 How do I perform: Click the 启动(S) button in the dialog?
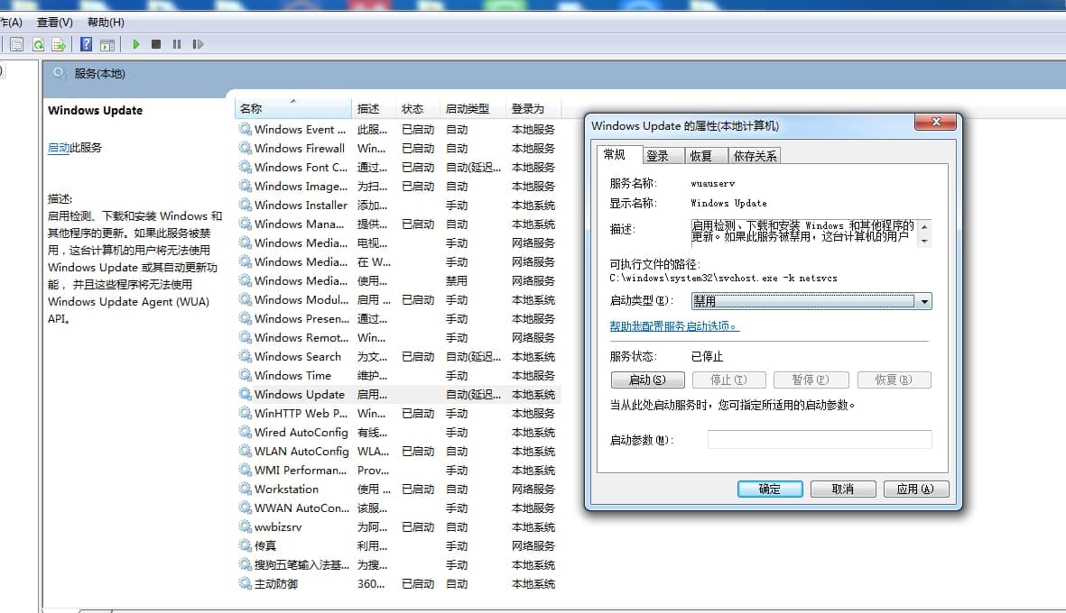point(647,380)
